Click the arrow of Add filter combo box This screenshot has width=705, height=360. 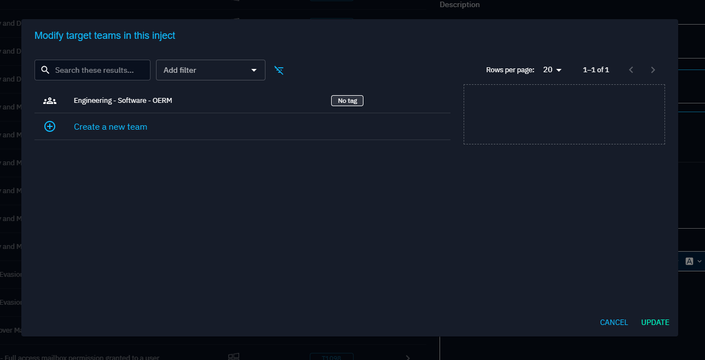pyautogui.click(x=254, y=70)
